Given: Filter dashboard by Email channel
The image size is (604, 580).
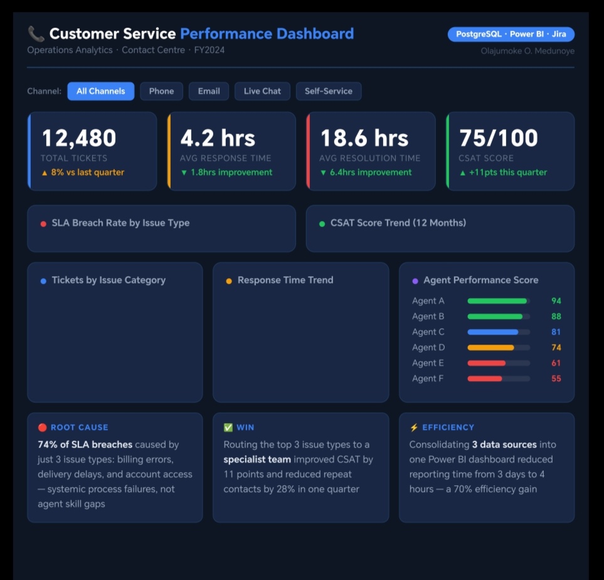Looking at the screenshot, I should point(209,91).
